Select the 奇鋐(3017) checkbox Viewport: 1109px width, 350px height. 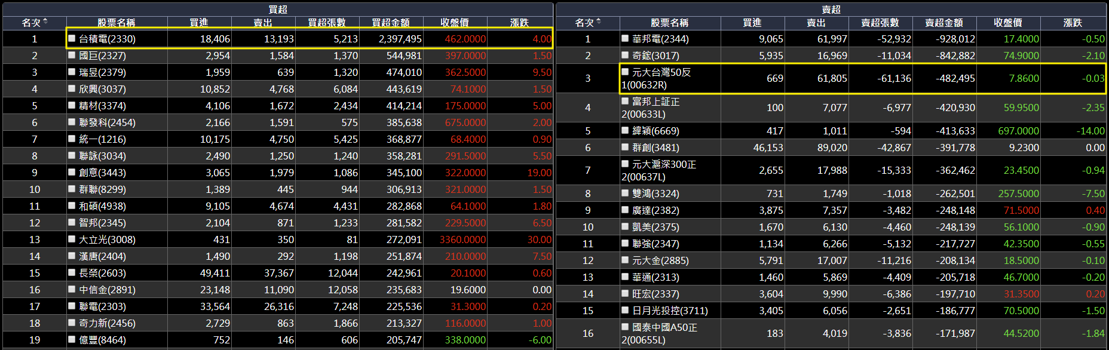pyautogui.click(x=625, y=55)
